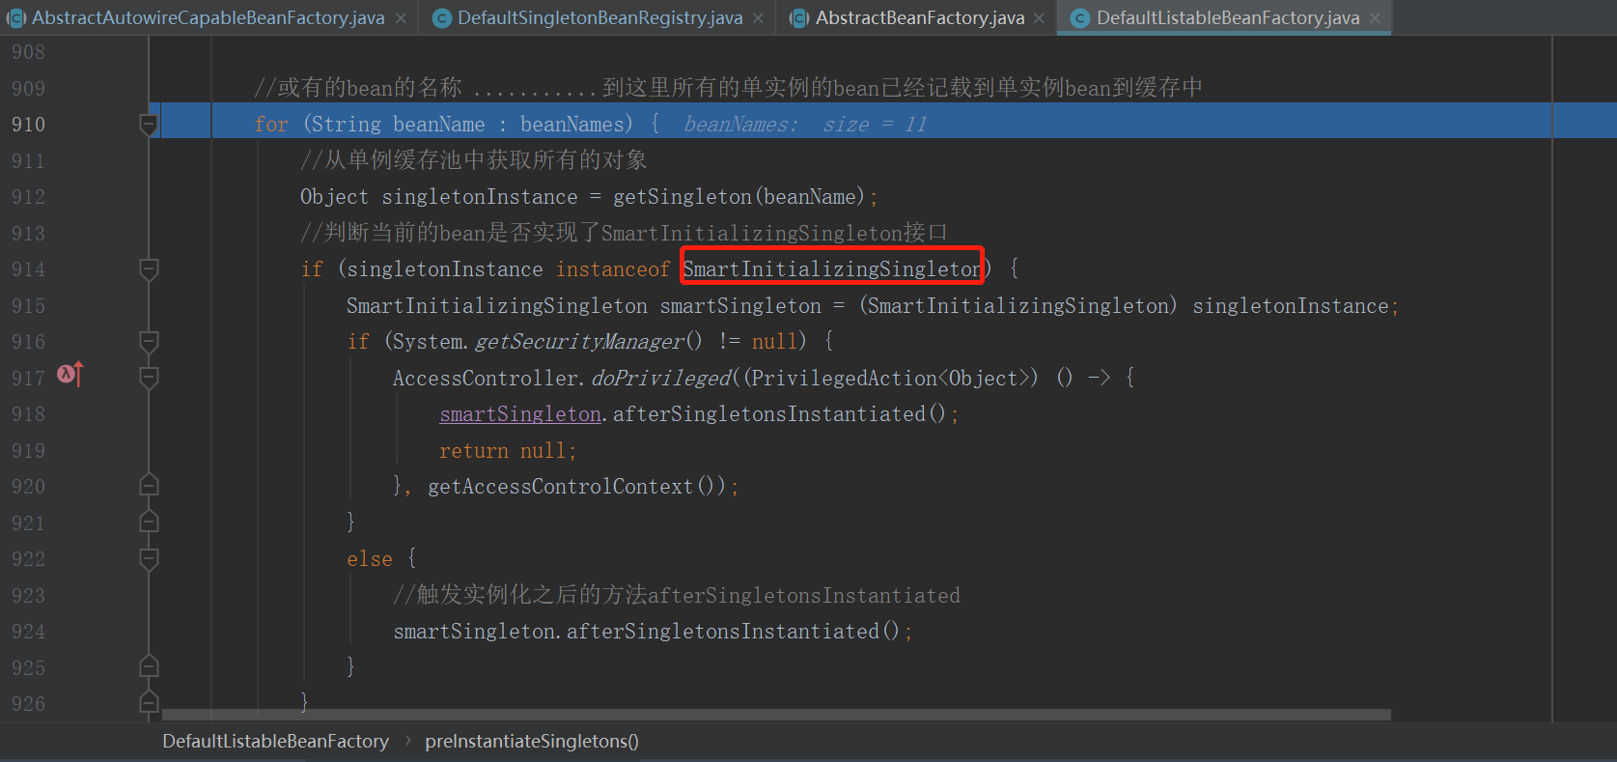Click class icon on DefaultSingletonBeanRegistry tab
Image resolution: width=1617 pixels, height=762 pixels.
[442, 18]
